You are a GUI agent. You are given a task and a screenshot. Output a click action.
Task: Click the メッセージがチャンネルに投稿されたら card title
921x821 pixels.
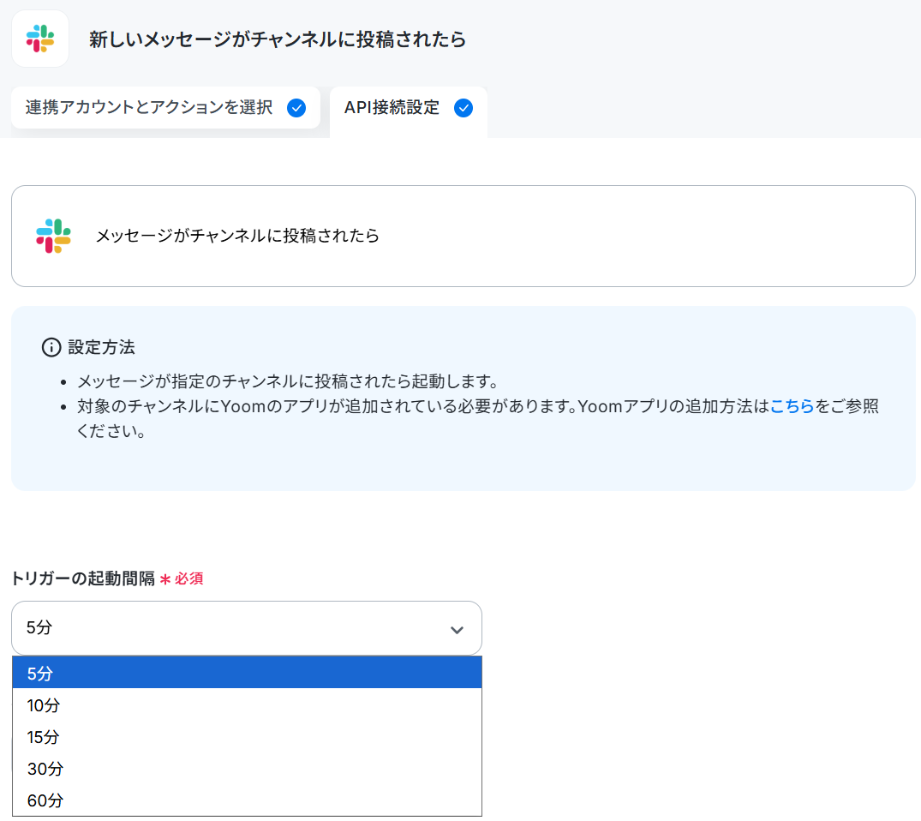(x=237, y=236)
